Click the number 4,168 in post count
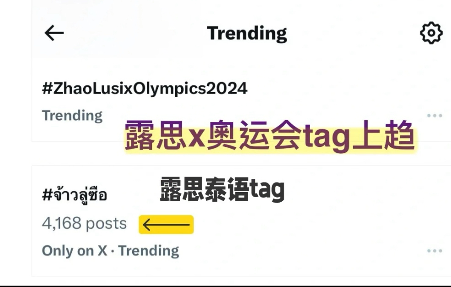This screenshot has height=287, width=451. tap(61, 224)
